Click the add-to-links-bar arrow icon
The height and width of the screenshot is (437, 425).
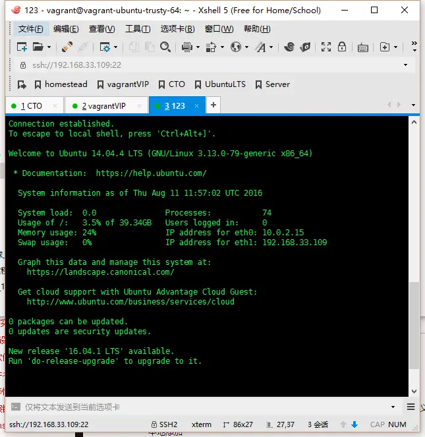pyautogui.click(x=22, y=84)
